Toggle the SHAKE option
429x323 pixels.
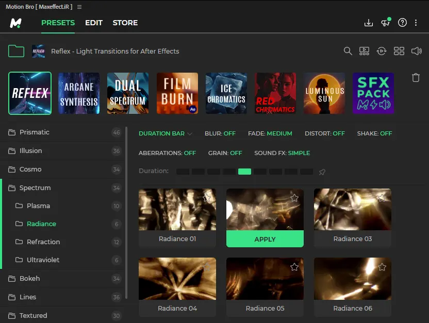(x=374, y=133)
